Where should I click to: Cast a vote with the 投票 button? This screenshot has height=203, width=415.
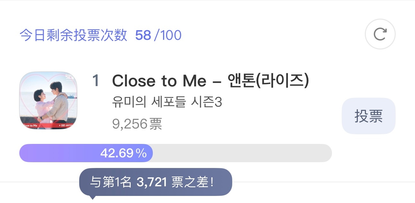(368, 116)
